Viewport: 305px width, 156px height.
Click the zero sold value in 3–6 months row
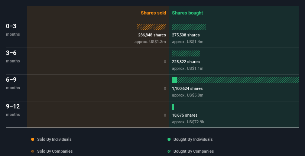coord(165,62)
